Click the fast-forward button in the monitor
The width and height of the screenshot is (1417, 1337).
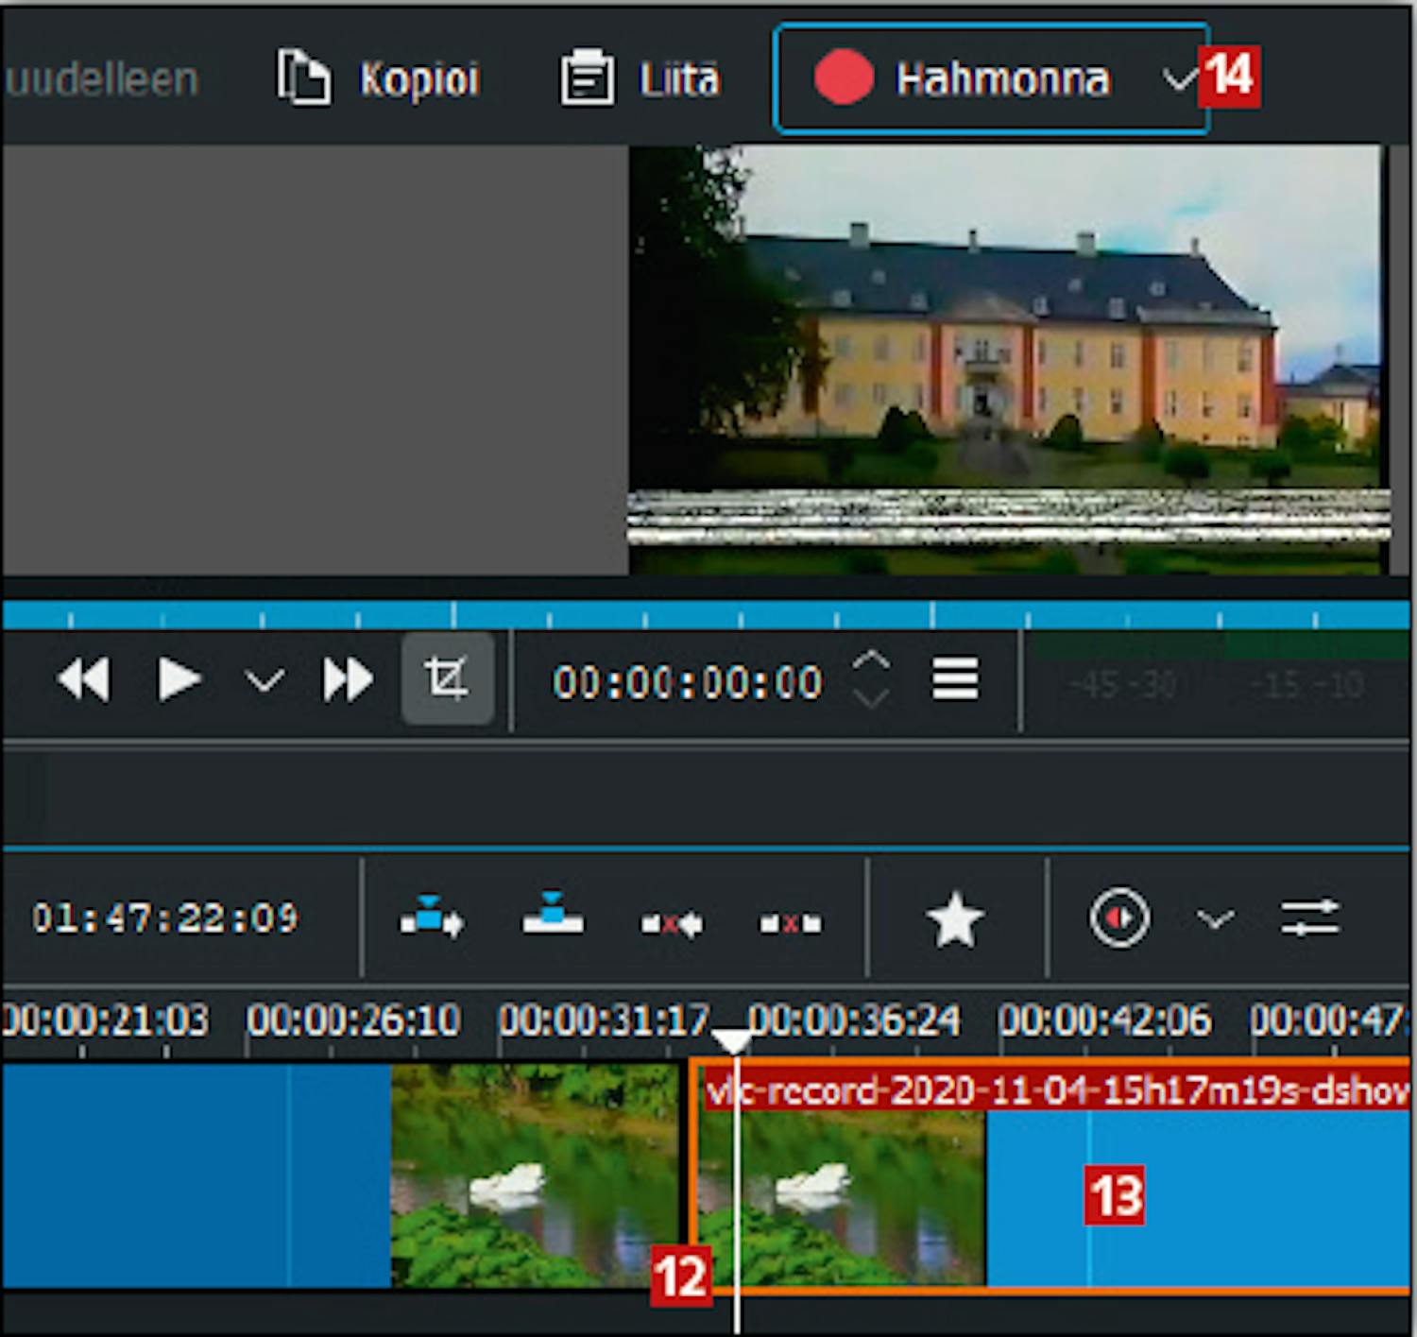click(348, 680)
